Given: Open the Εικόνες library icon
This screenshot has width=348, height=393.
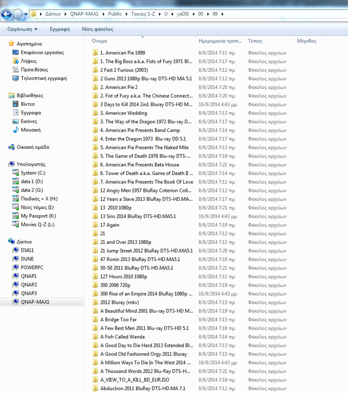Looking at the screenshot, I should 16,121.
